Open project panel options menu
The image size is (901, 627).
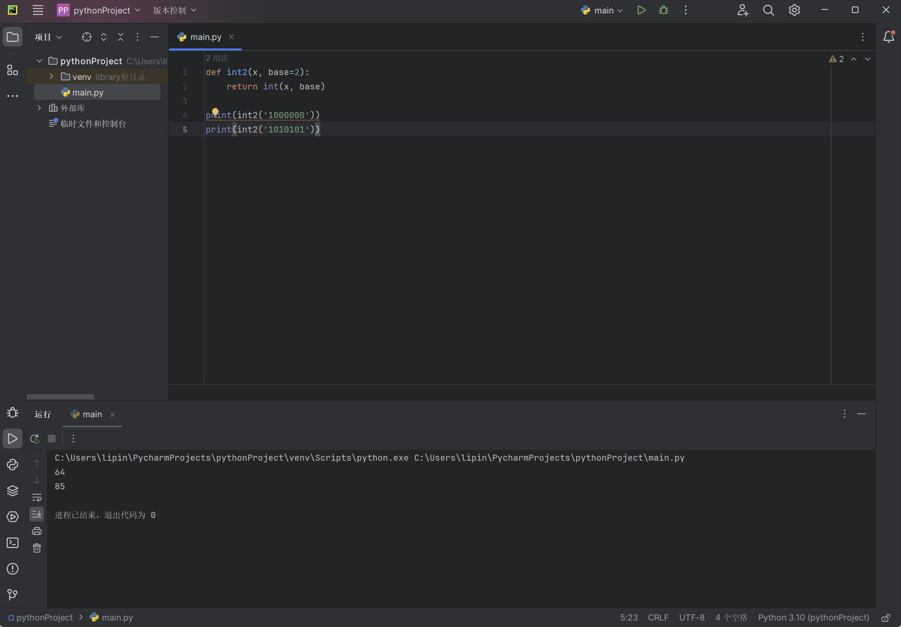138,37
